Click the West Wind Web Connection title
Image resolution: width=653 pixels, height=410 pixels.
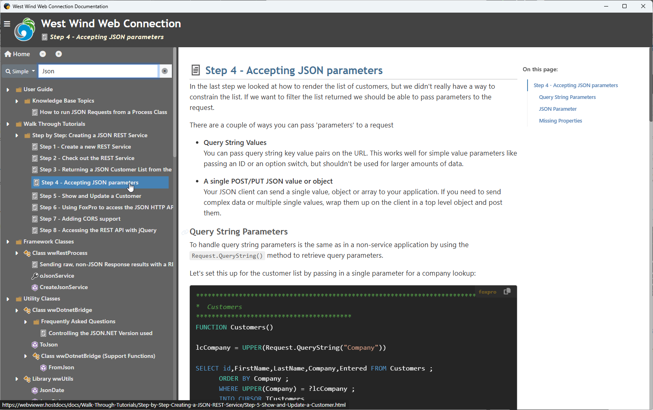[x=111, y=24]
